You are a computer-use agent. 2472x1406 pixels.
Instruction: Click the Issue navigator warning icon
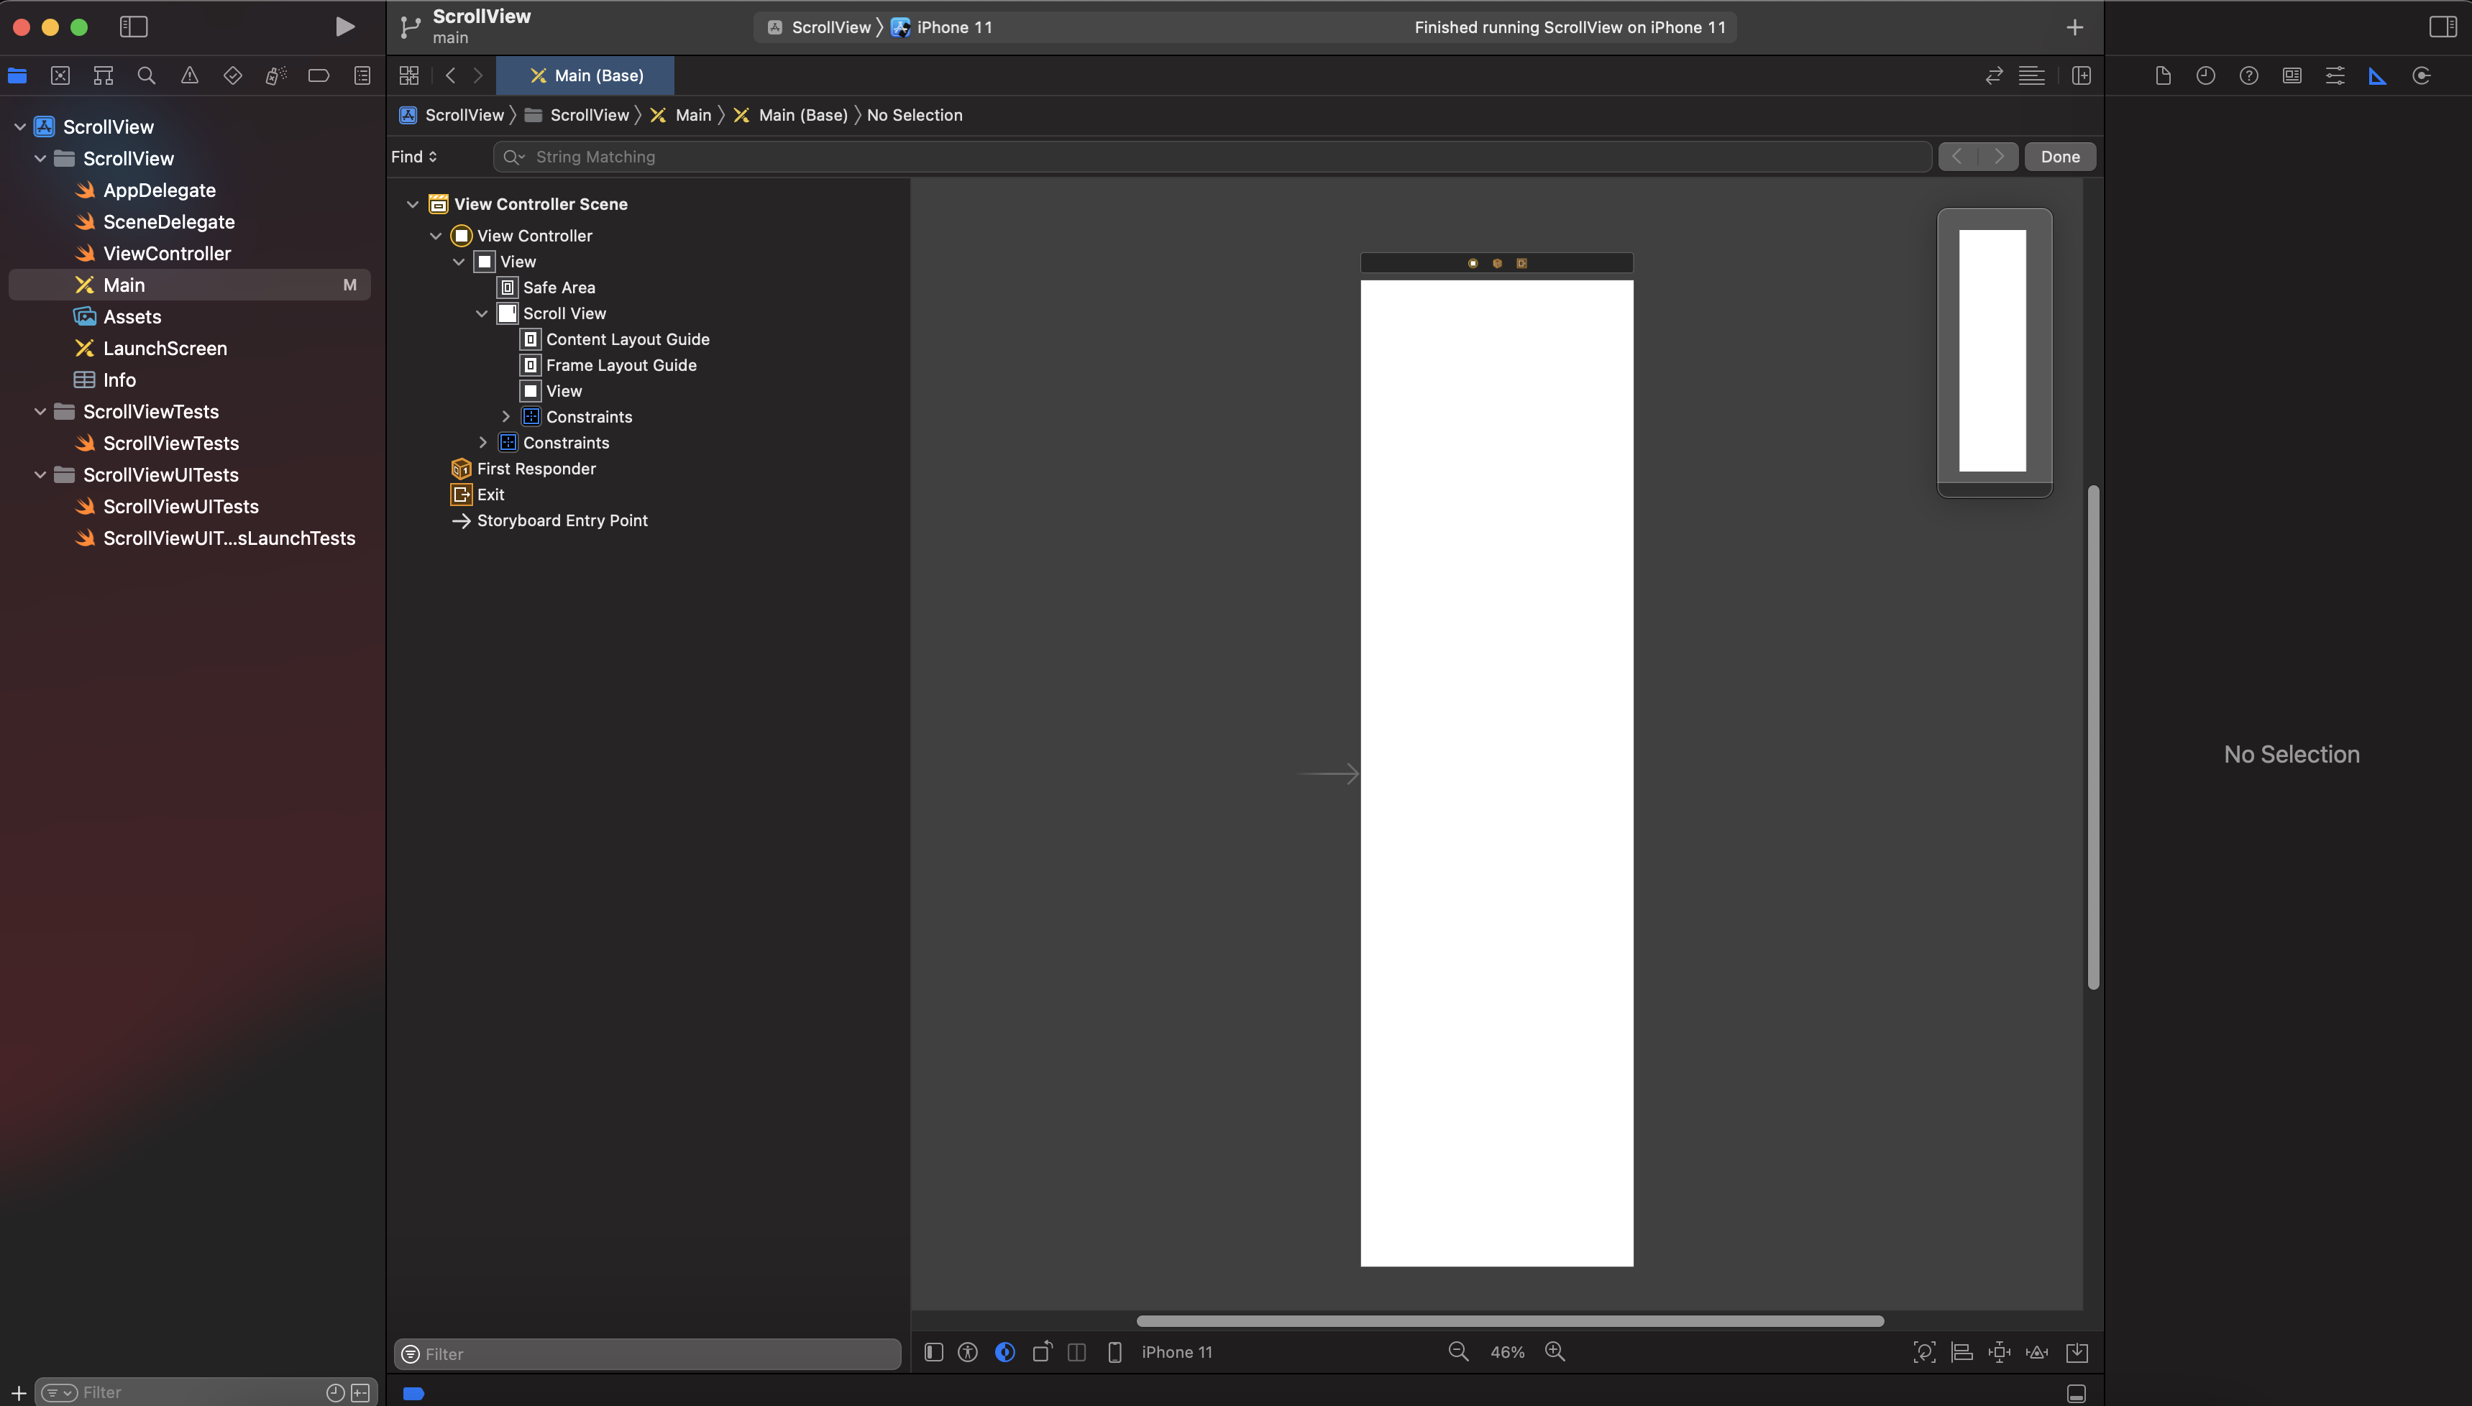pos(189,75)
